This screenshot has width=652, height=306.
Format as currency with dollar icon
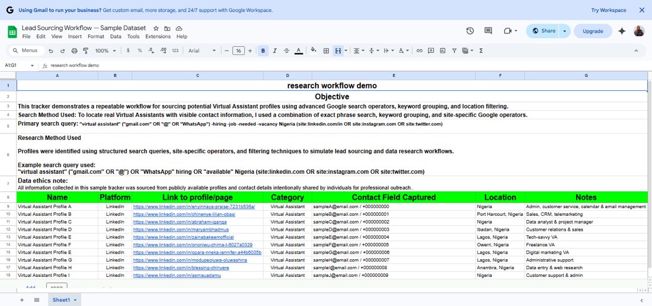click(x=127, y=51)
